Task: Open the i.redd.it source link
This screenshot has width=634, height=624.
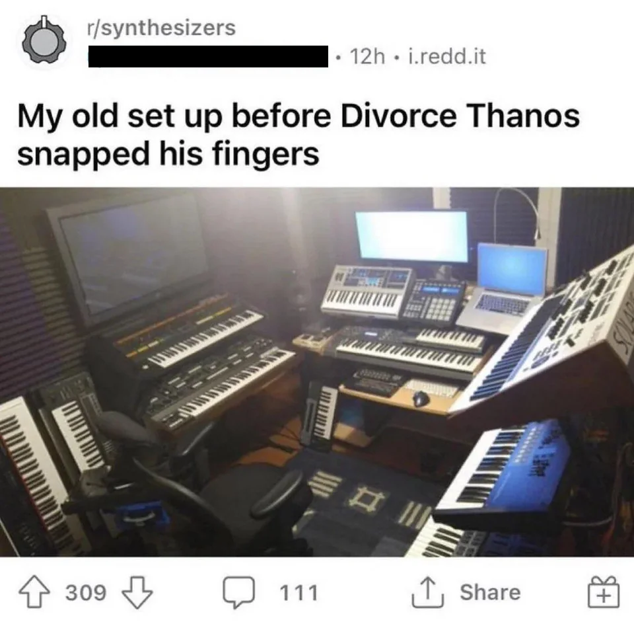Action: [447, 56]
